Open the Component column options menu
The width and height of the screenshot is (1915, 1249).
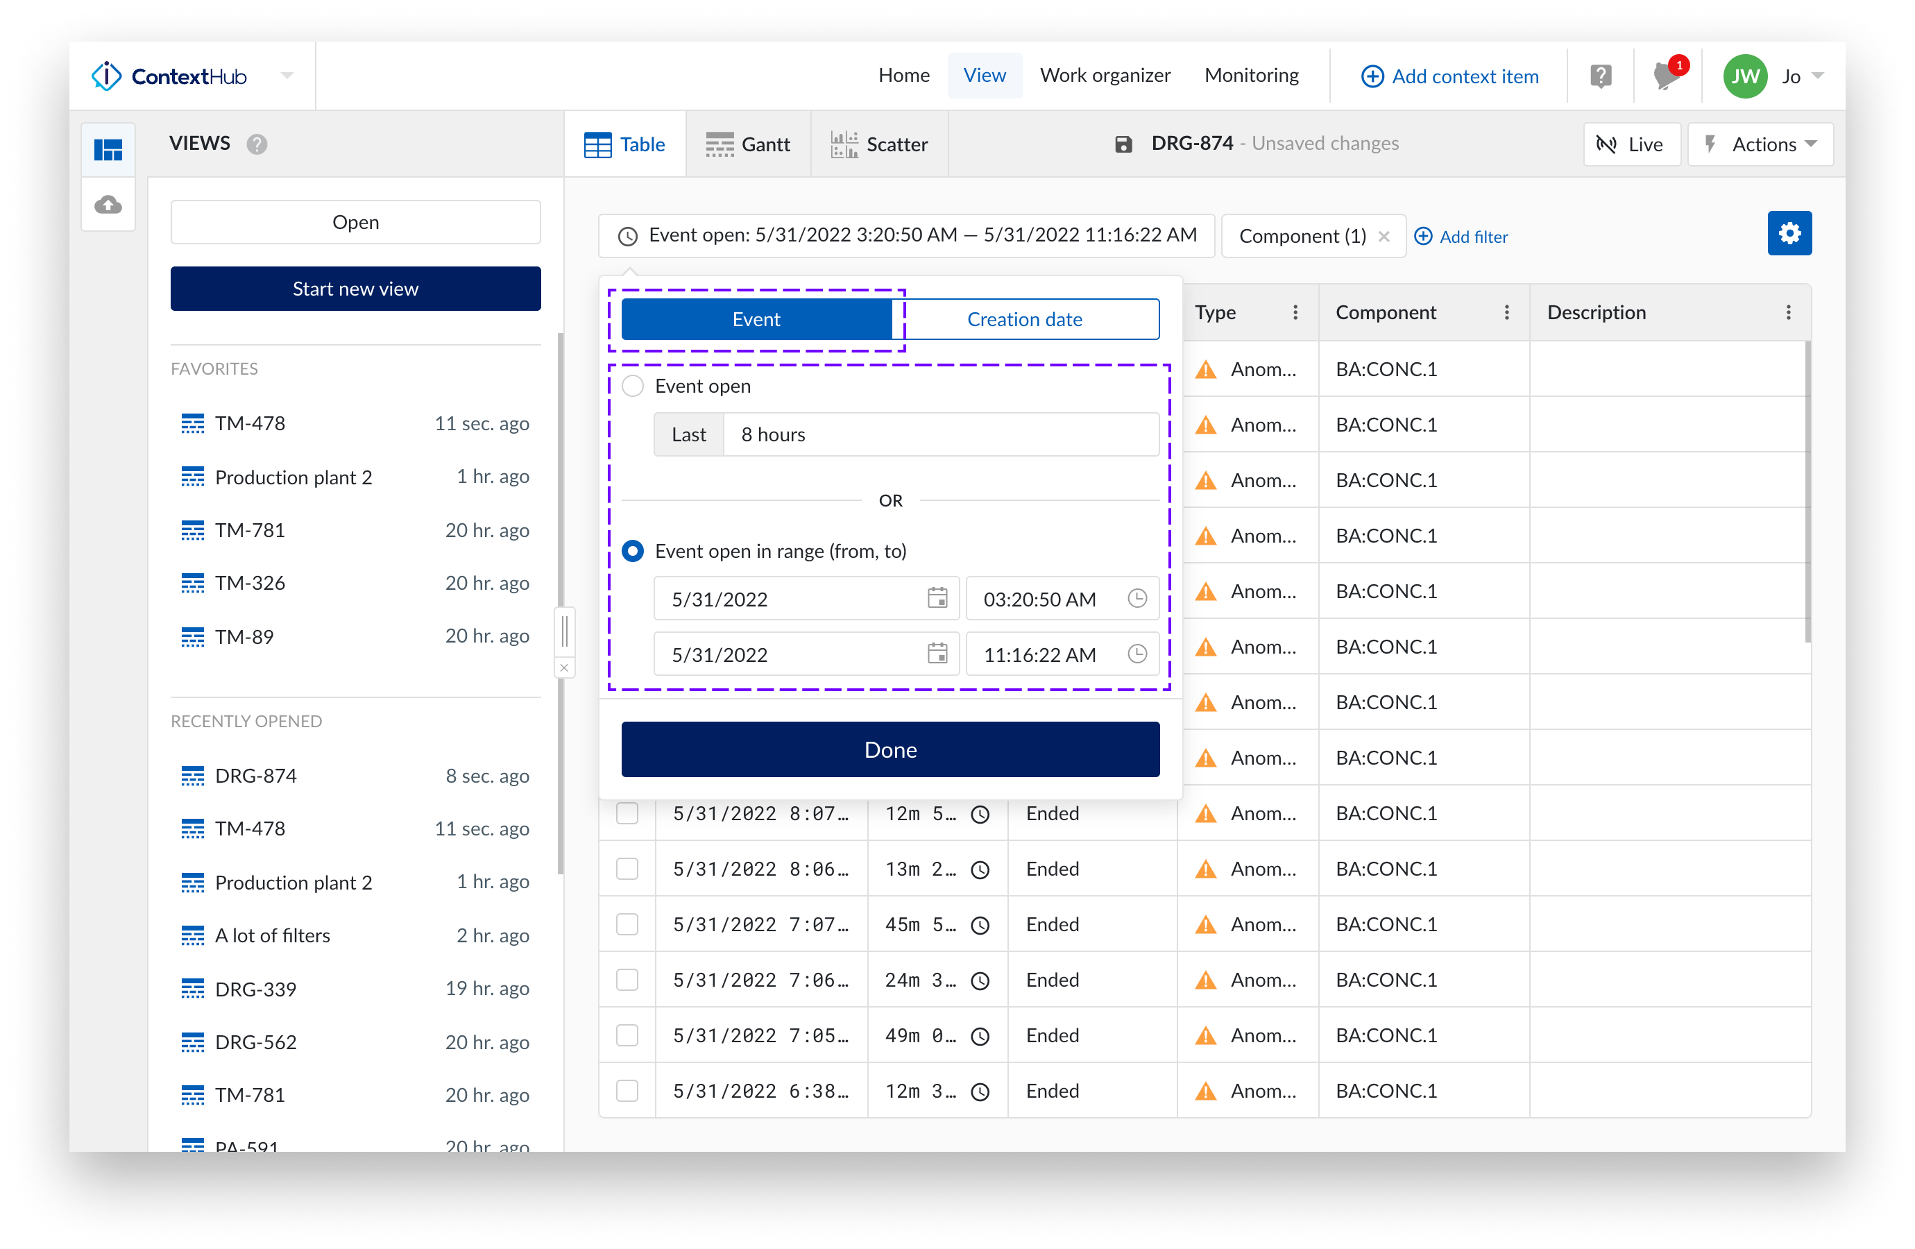[1506, 312]
